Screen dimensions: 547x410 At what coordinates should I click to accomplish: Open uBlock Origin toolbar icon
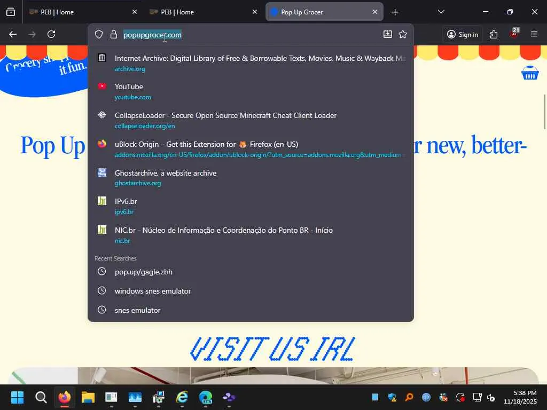(514, 34)
